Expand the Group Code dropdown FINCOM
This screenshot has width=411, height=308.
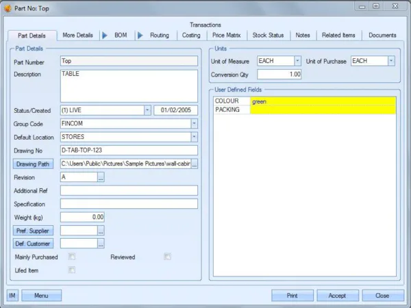(195, 123)
